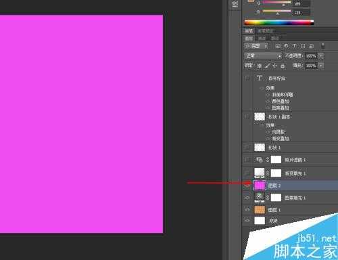Switch to the 画笔预设 tab
This screenshot has height=260, width=338.
click(265, 31)
